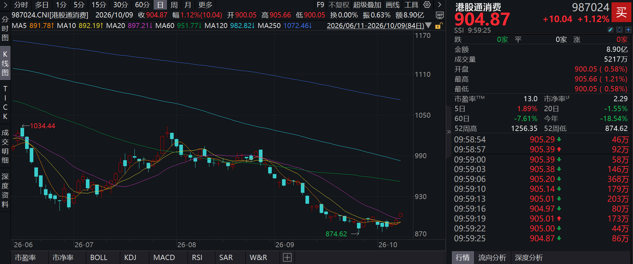Expand the left panel with top-left arrow
The image size is (633, 264).
tap(5, 5)
